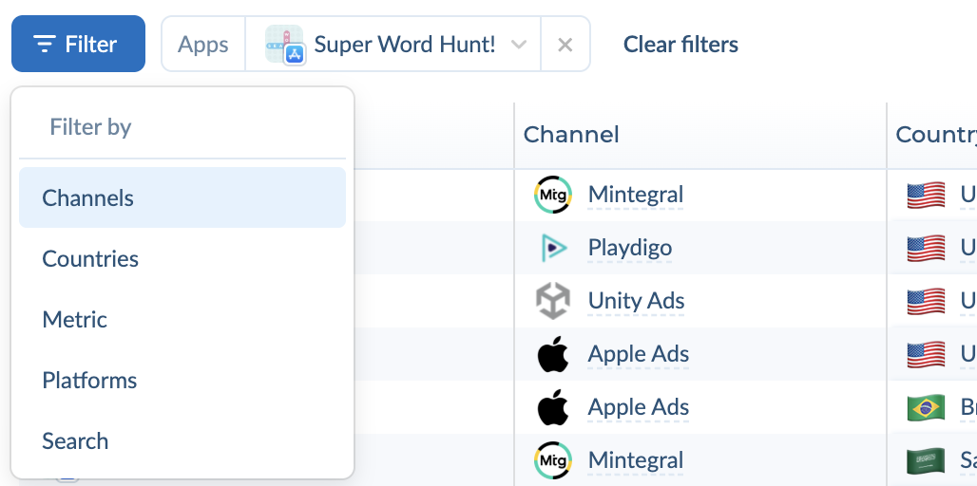Click the Unity Ads cube icon

[553, 301]
